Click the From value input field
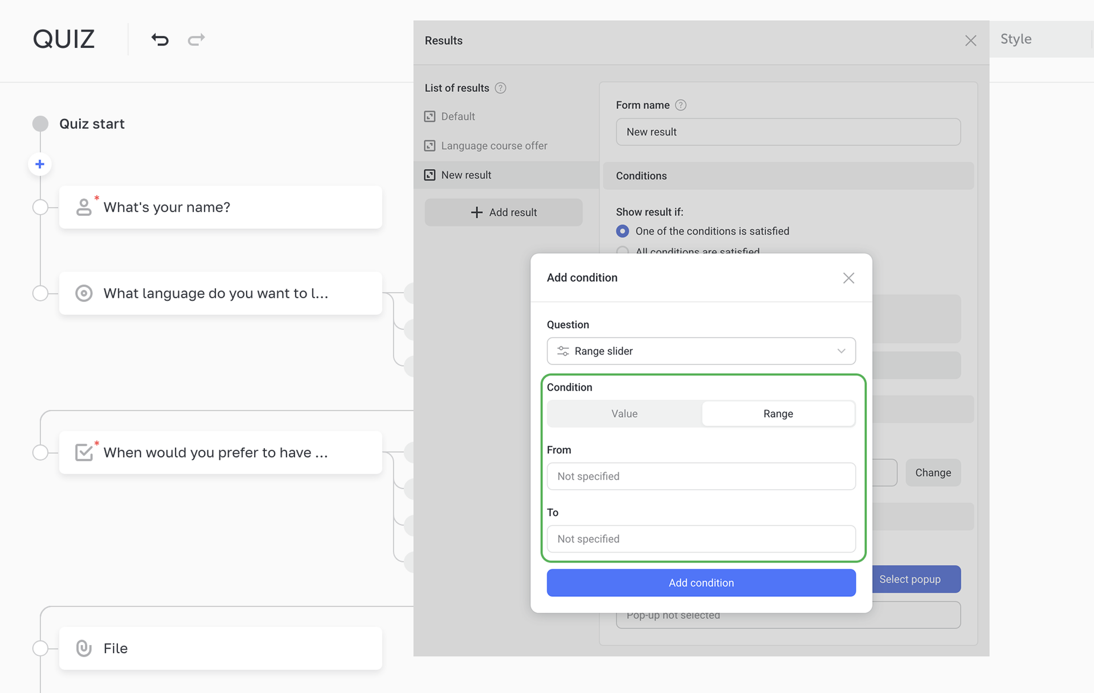 click(x=701, y=477)
